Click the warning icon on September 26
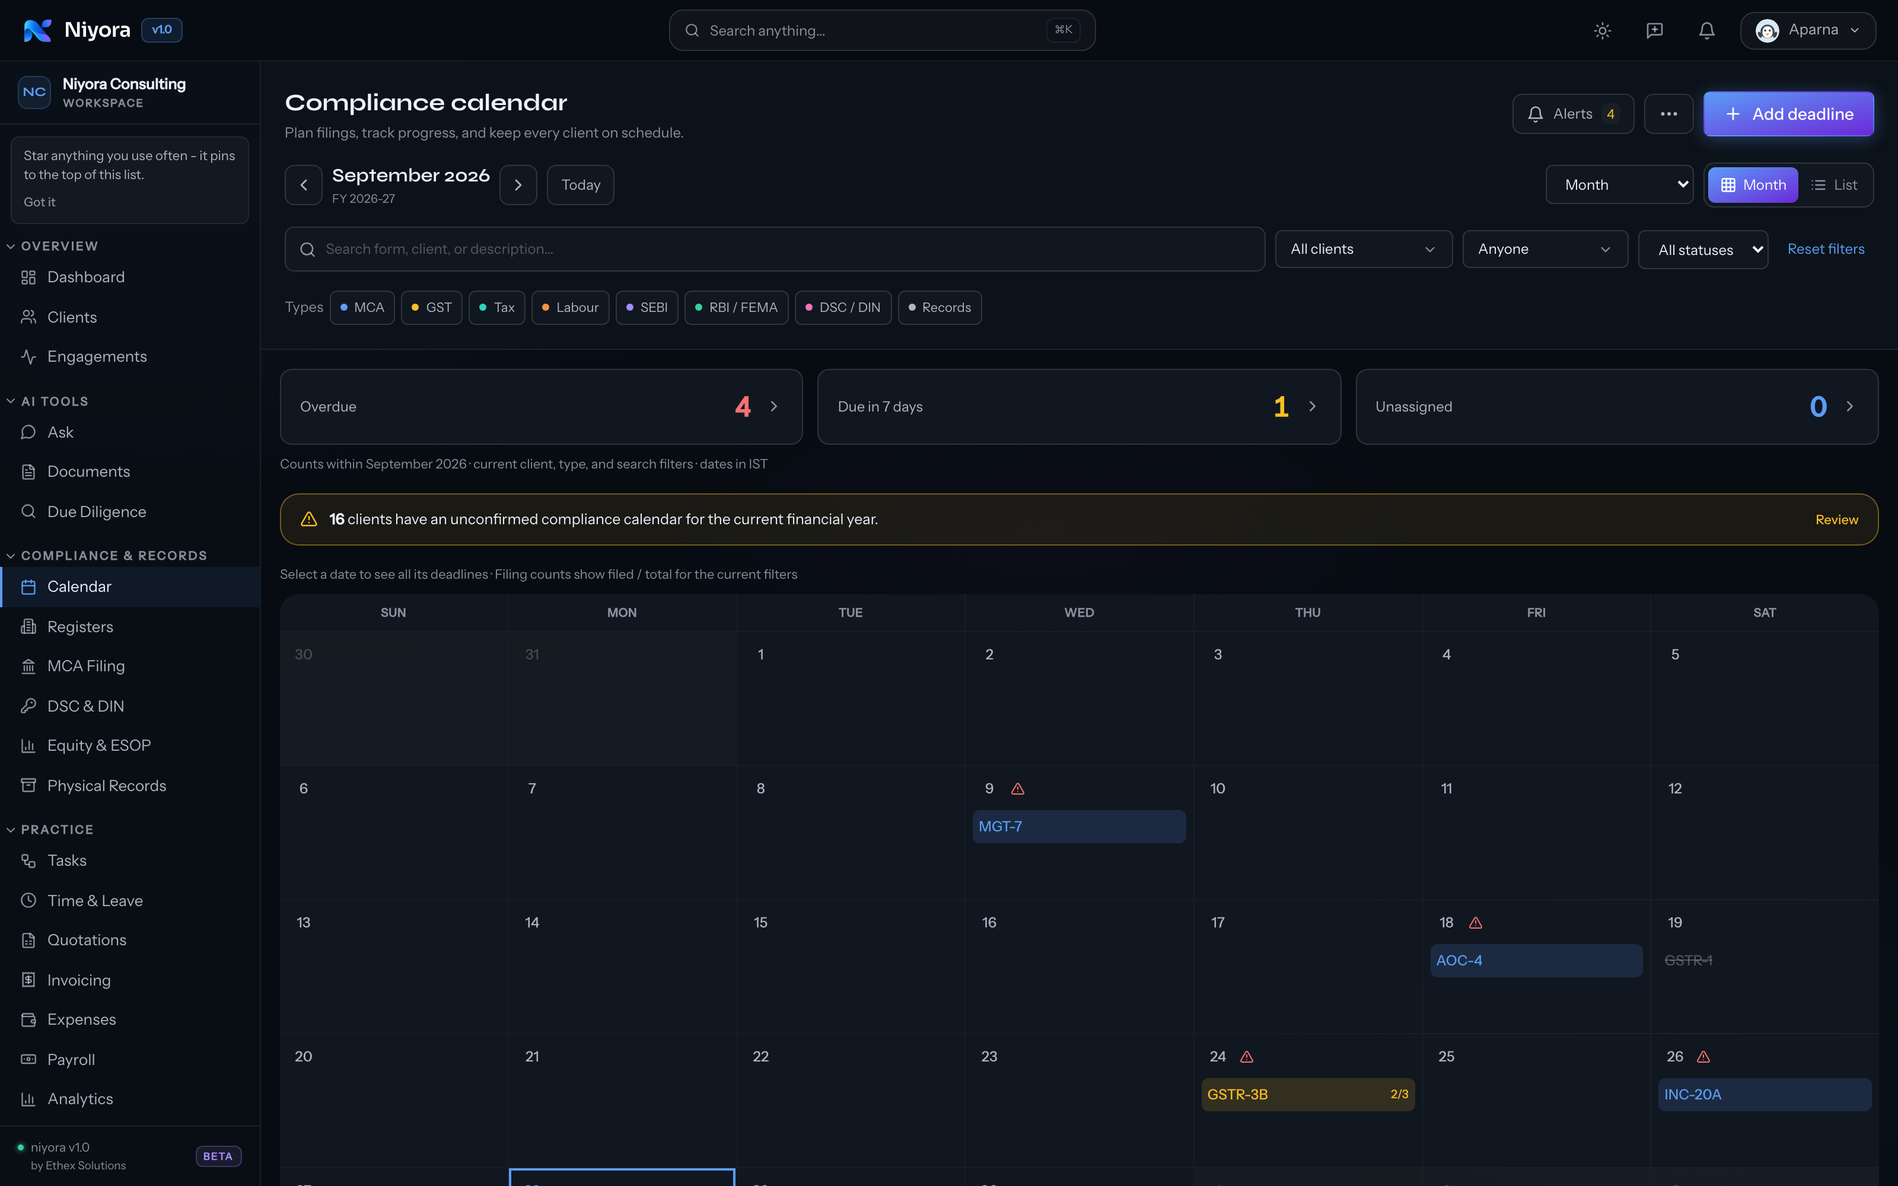This screenshot has height=1186, width=1898. 1703,1057
